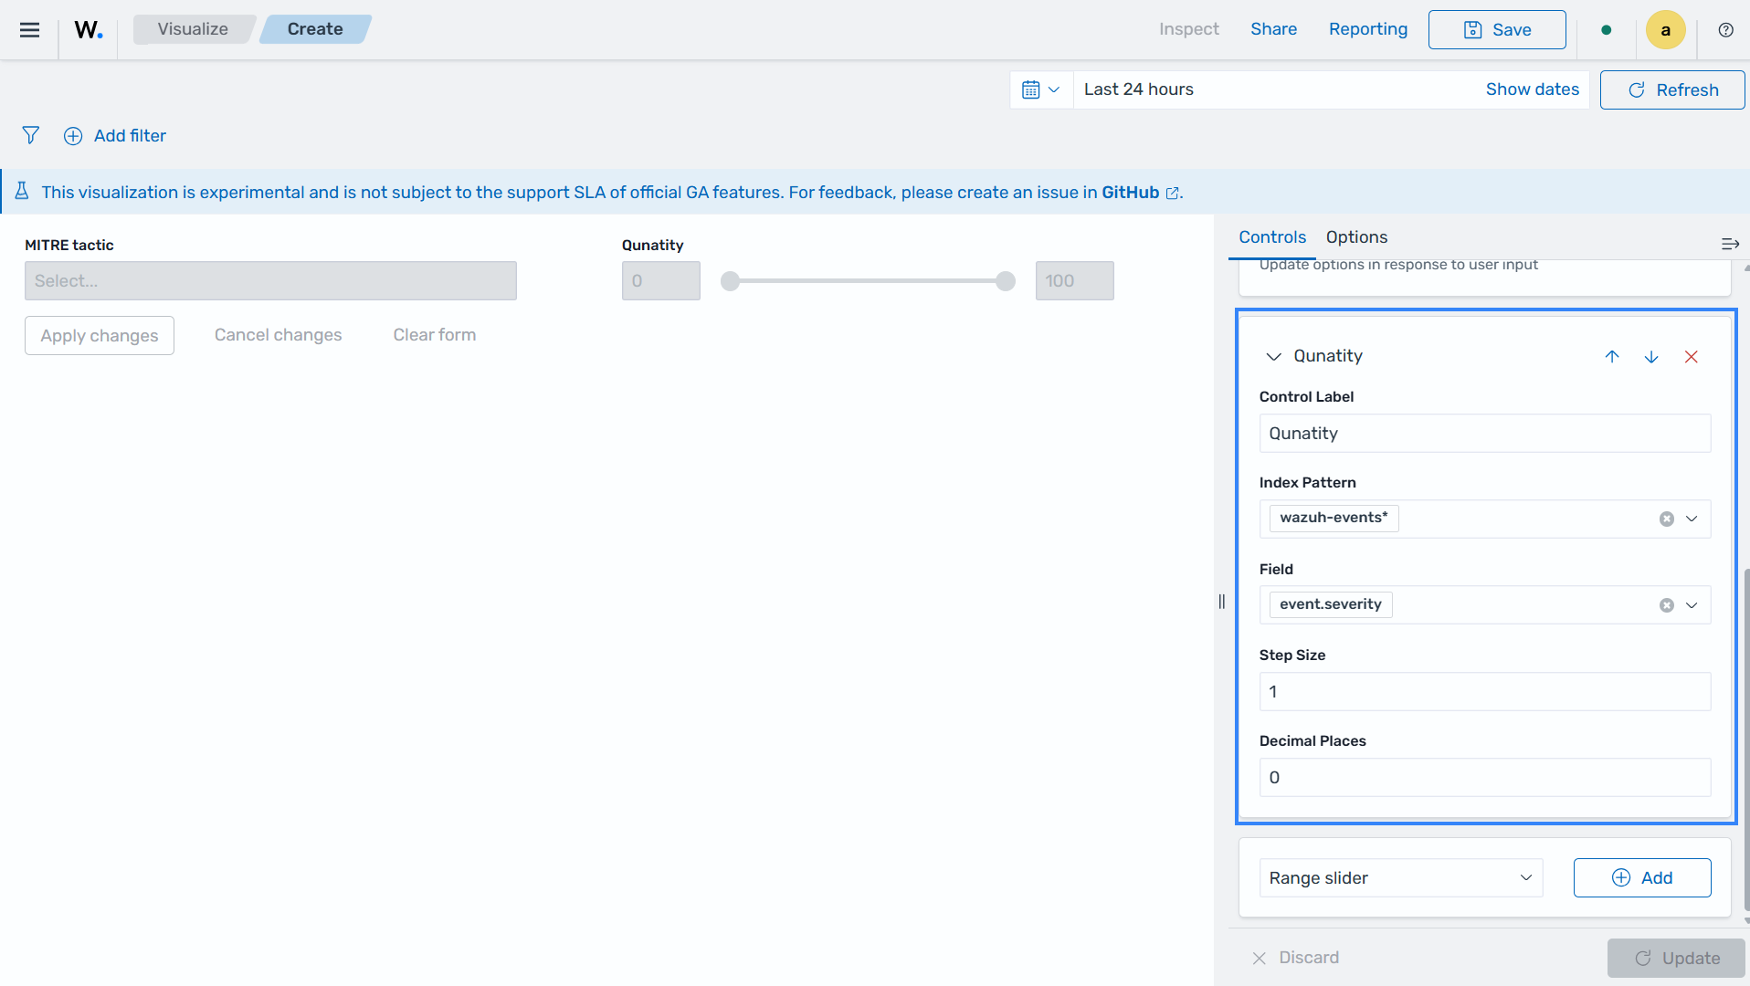The width and height of the screenshot is (1750, 986).
Task: Focus the Qunatity minimum value field
Action: [660, 280]
